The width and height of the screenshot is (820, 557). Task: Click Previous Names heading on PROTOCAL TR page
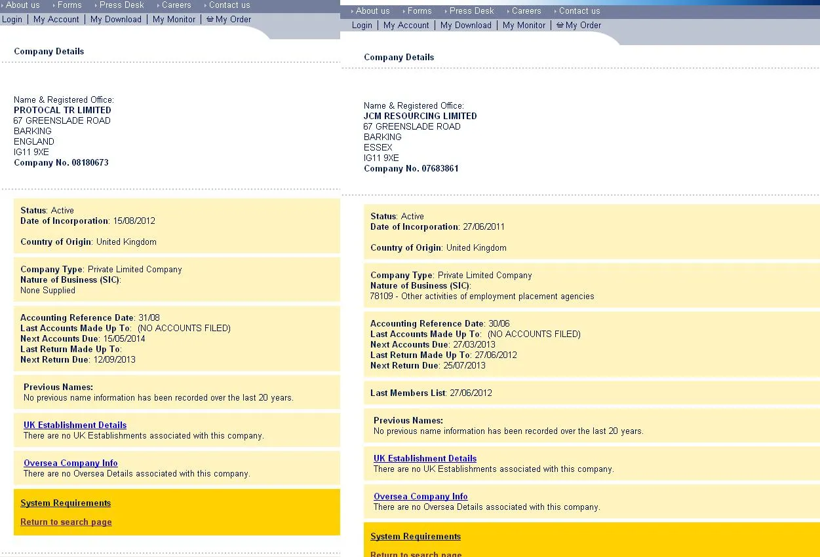(58, 387)
